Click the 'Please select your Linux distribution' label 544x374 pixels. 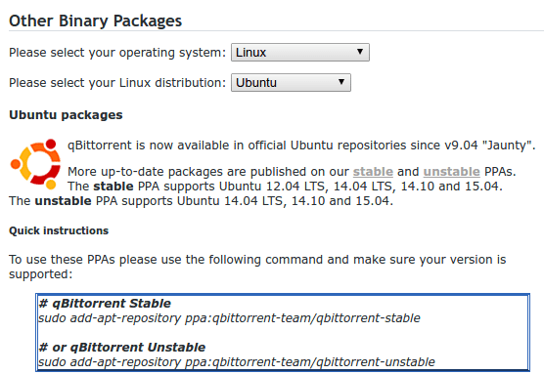117,82
